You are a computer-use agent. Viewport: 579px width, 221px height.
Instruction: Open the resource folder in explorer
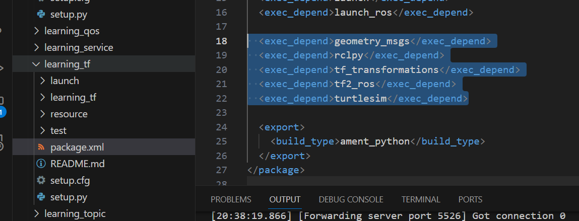[69, 114]
